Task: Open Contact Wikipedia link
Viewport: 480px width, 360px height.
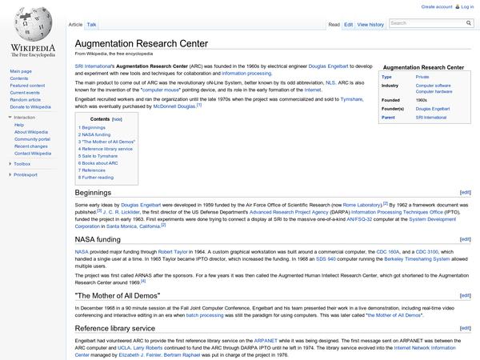Action: [33, 154]
